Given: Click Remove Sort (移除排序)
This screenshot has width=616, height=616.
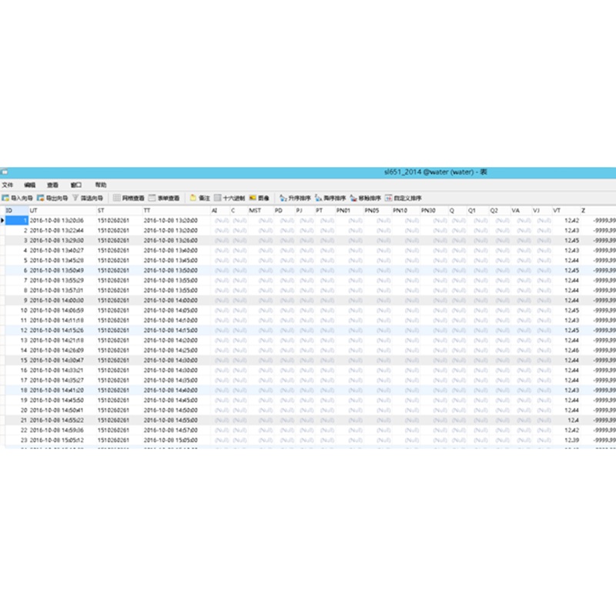Looking at the screenshot, I should pos(365,198).
